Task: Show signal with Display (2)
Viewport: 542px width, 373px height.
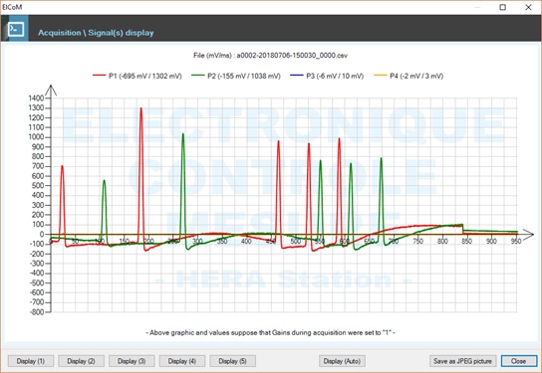Action: 82,361
